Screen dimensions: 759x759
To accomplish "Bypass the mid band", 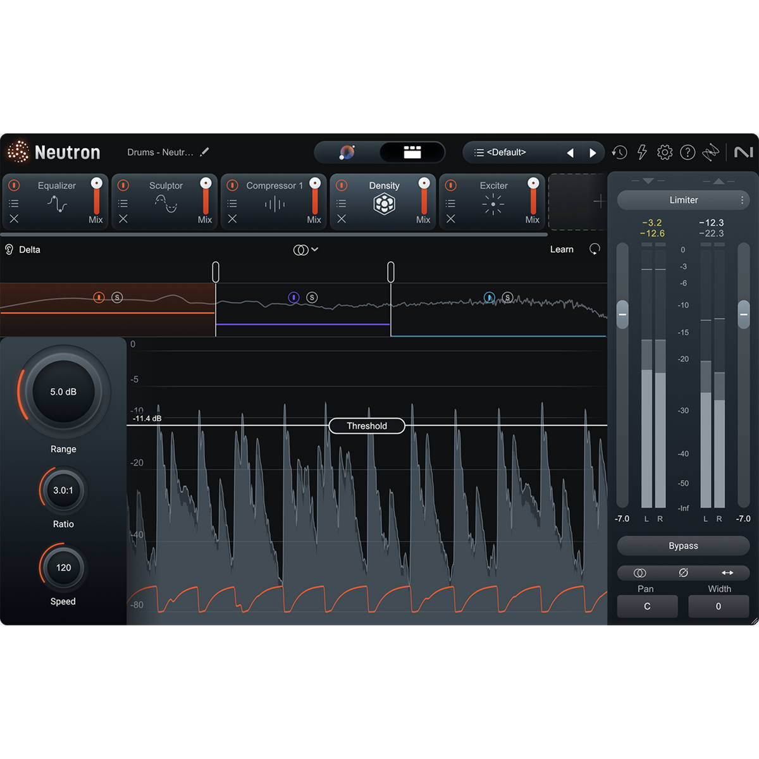I will pyautogui.click(x=293, y=297).
